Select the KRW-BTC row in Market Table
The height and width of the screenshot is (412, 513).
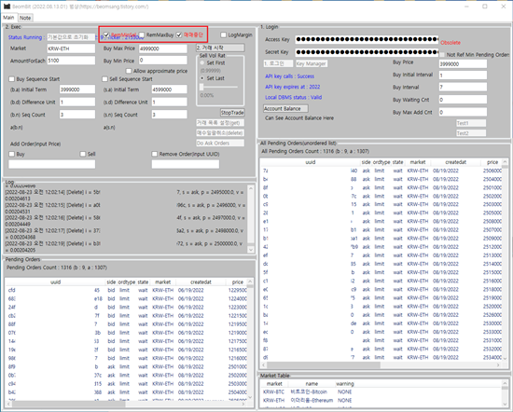click(x=381, y=391)
